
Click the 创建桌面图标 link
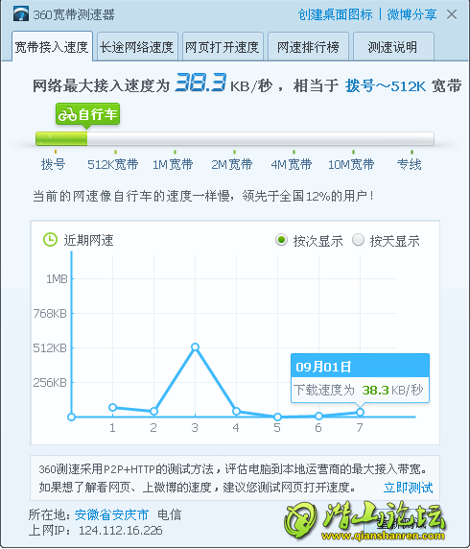tap(335, 14)
